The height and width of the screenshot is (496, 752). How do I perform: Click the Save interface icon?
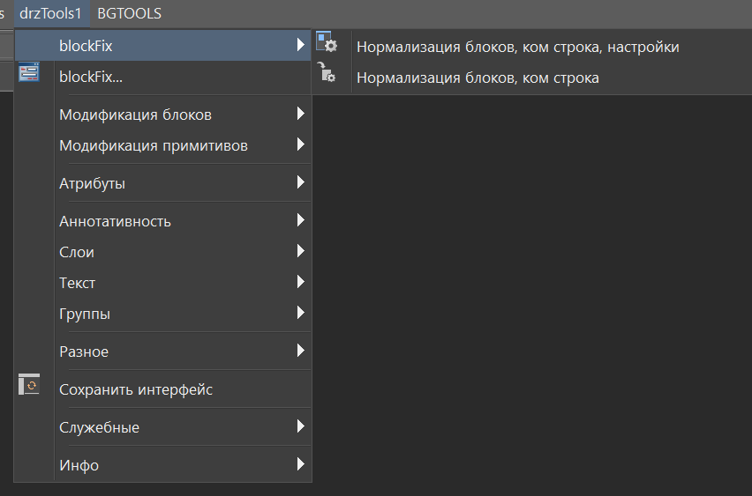29,384
